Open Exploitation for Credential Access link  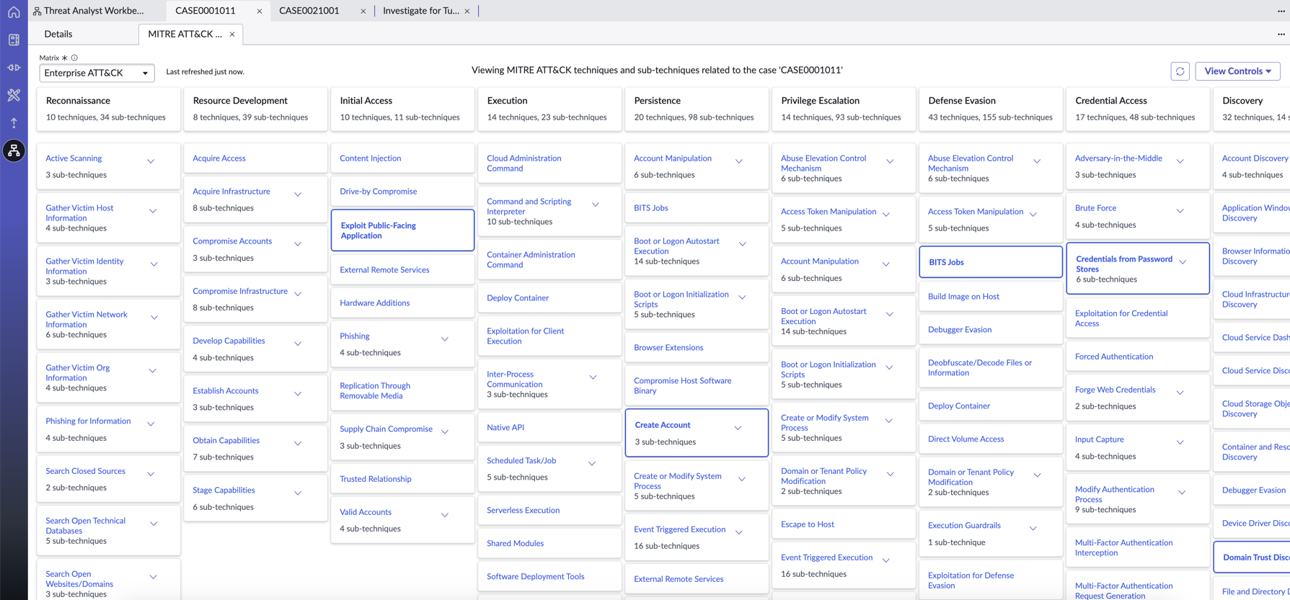click(1121, 318)
